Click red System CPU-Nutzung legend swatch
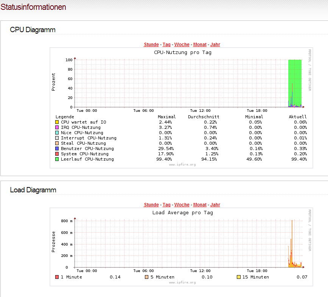 pos(57,154)
